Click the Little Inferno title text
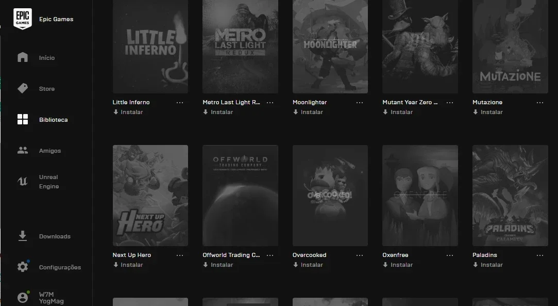This screenshot has height=306, width=558. pos(131,102)
